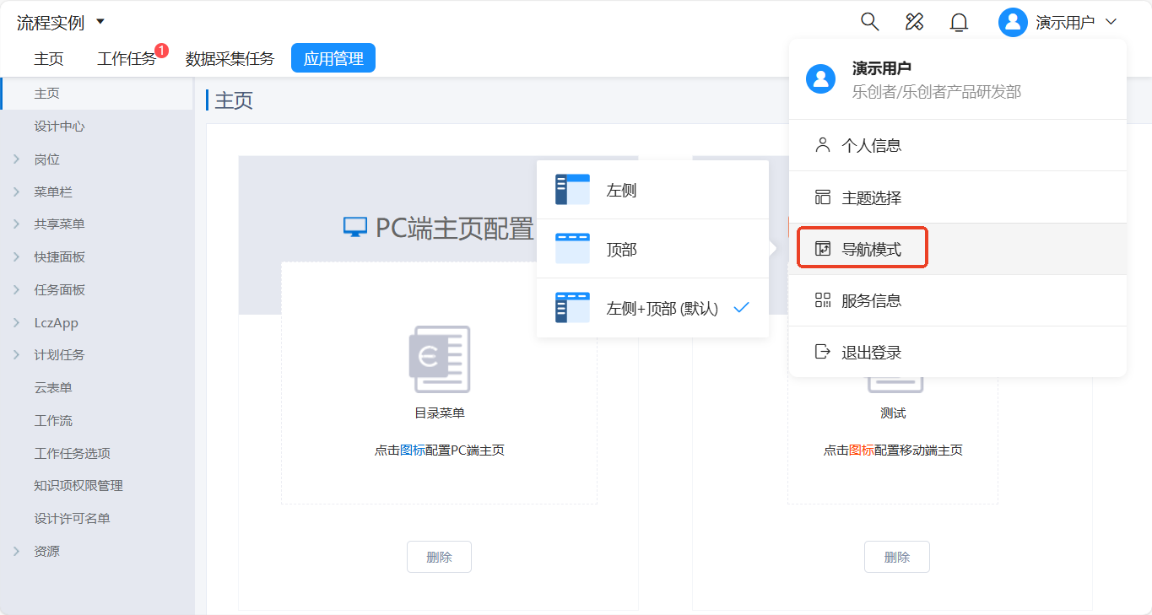Expand the 菜单栏 tree node
This screenshot has height=615, width=1152.
click(16, 192)
